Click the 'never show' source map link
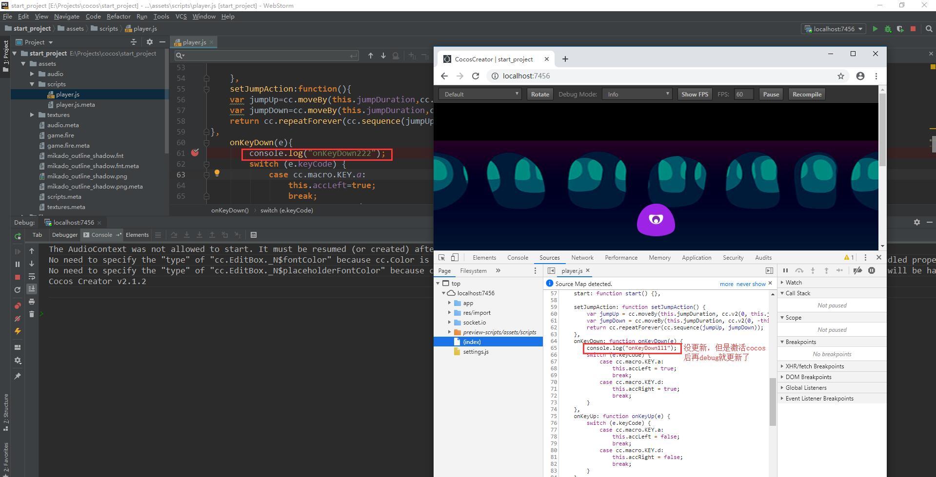Image resolution: width=936 pixels, height=477 pixels. pos(751,284)
